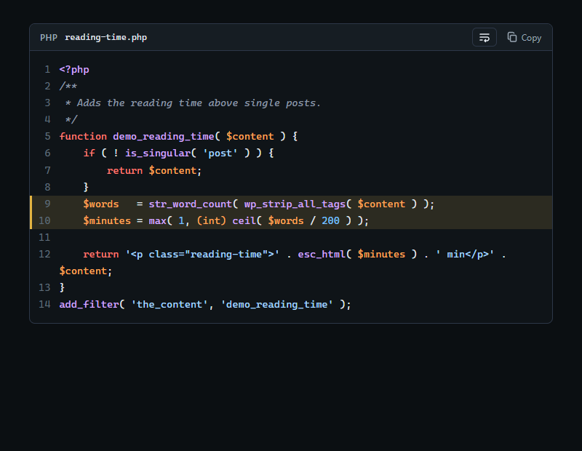Viewport: 582px width, 451px height.
Task: Click the ' min</p>' string literal
Action: click(x=465, y=254)
